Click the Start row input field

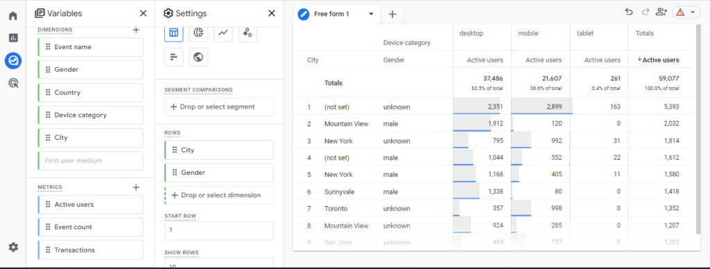[219, 231]
